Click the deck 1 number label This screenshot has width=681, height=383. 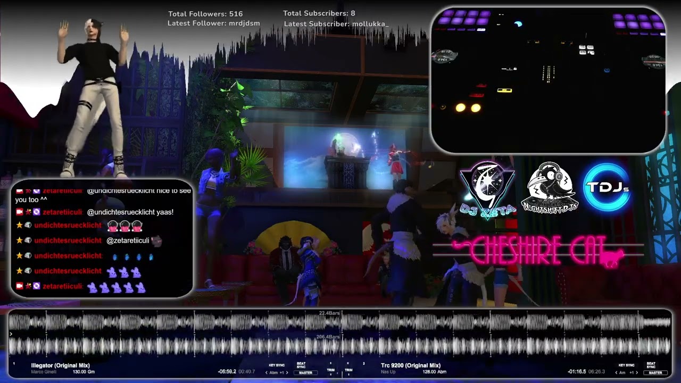[13, 364]
